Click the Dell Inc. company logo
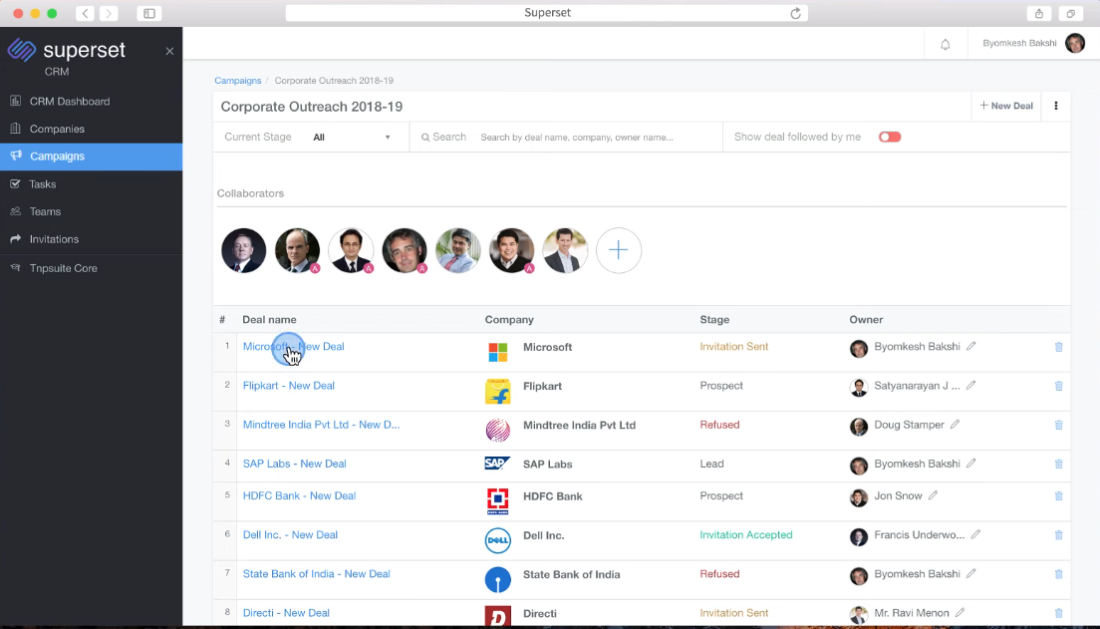 pyautogui.click(x=497, y=540)
